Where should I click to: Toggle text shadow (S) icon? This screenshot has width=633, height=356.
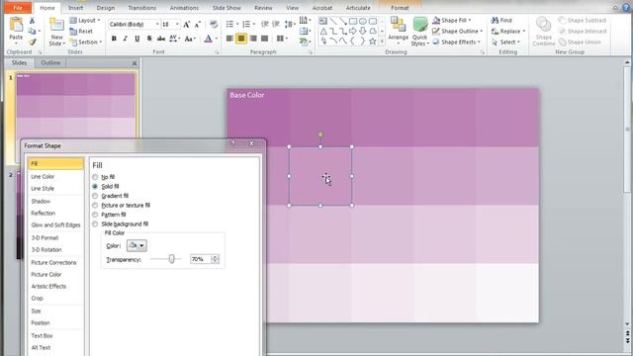coord(149,39)
